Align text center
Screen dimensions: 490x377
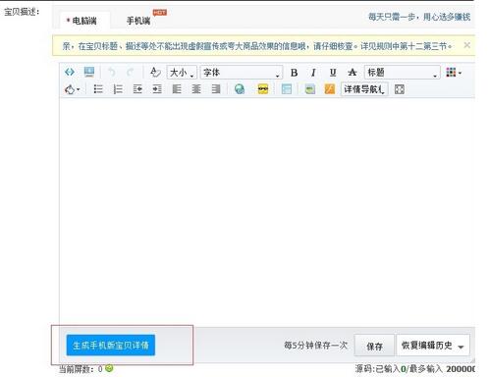pos(196,89)
